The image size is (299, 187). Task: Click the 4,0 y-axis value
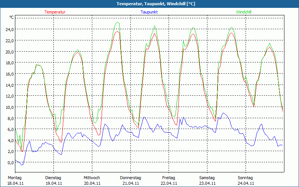point(10,141)
